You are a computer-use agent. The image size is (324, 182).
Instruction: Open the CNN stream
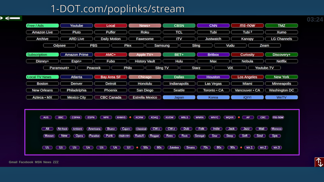point(213,26)
